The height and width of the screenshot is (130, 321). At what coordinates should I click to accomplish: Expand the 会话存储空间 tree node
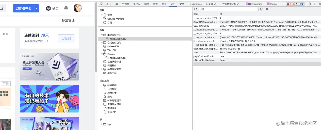coord(102,42)
